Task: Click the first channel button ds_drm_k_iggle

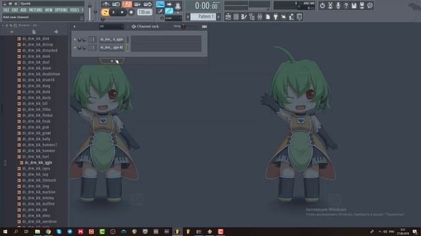Action: tap(111, 39)
